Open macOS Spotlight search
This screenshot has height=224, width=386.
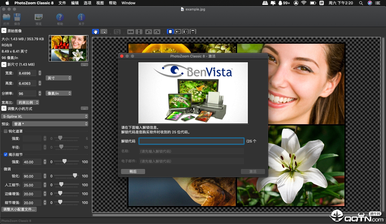point(361,3)
